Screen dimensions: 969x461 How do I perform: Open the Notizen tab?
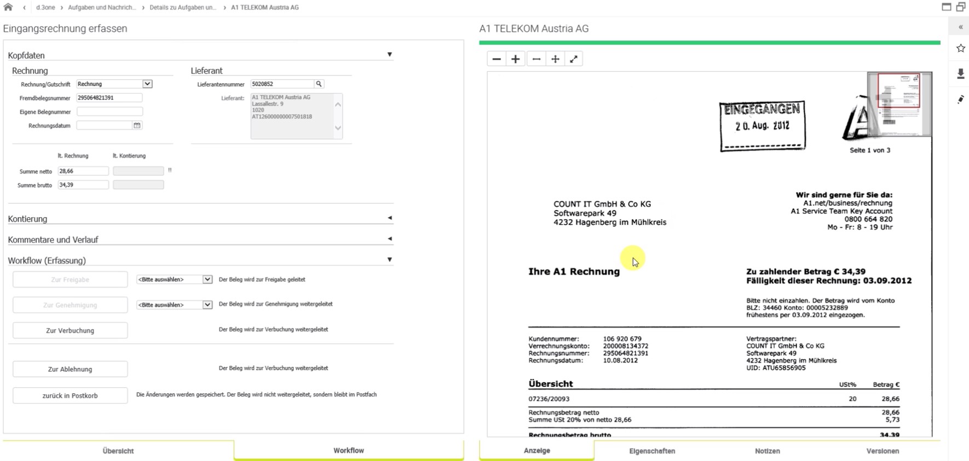[x=768, y=451]
